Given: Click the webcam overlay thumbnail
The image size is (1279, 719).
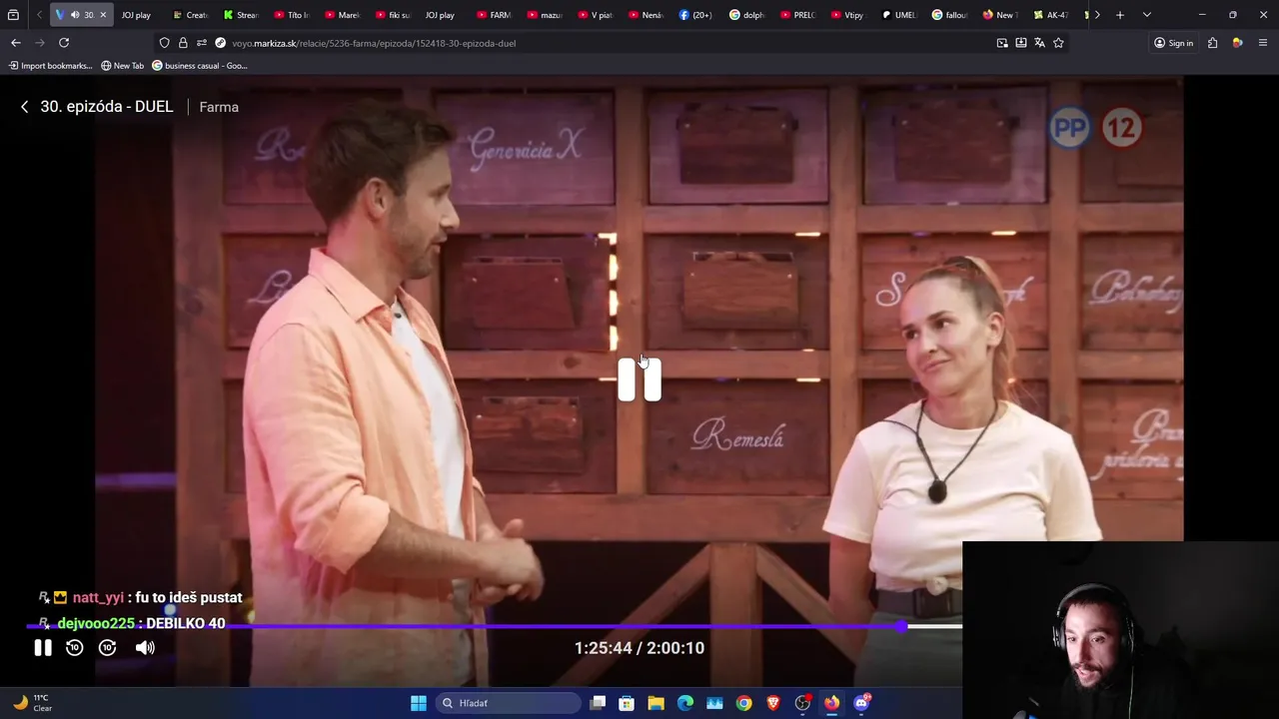Looking at the screenshot, I should tap(1120, 630).
